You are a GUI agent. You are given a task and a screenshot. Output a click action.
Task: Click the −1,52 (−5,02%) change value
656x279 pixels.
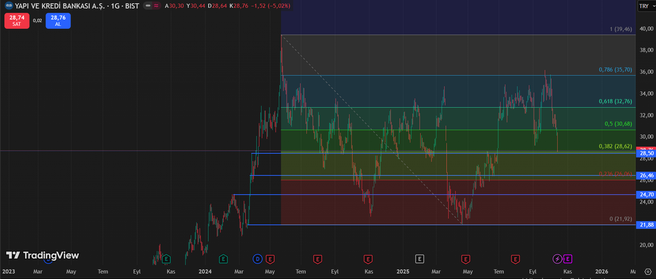tap(271, 6)
